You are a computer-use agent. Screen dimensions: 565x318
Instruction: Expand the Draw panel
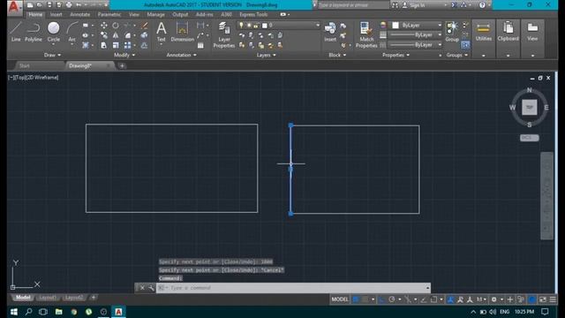(x=52, y=55)
